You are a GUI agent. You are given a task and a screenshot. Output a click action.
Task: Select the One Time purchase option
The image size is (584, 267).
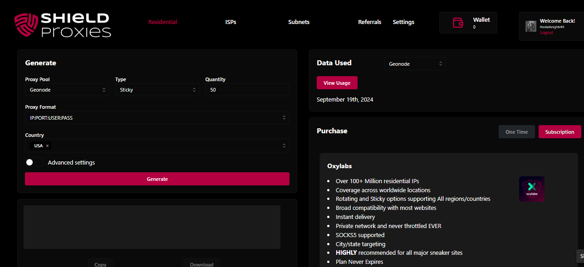(x=516, y=132)
